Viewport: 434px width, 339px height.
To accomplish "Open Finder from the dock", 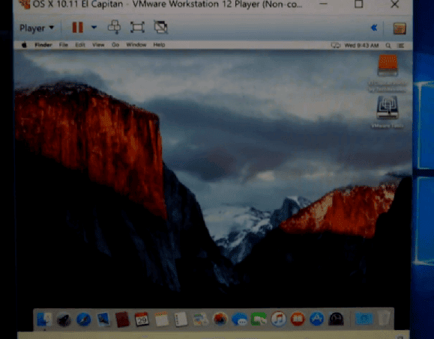I will pyautogui.click(x=44, y=320).
